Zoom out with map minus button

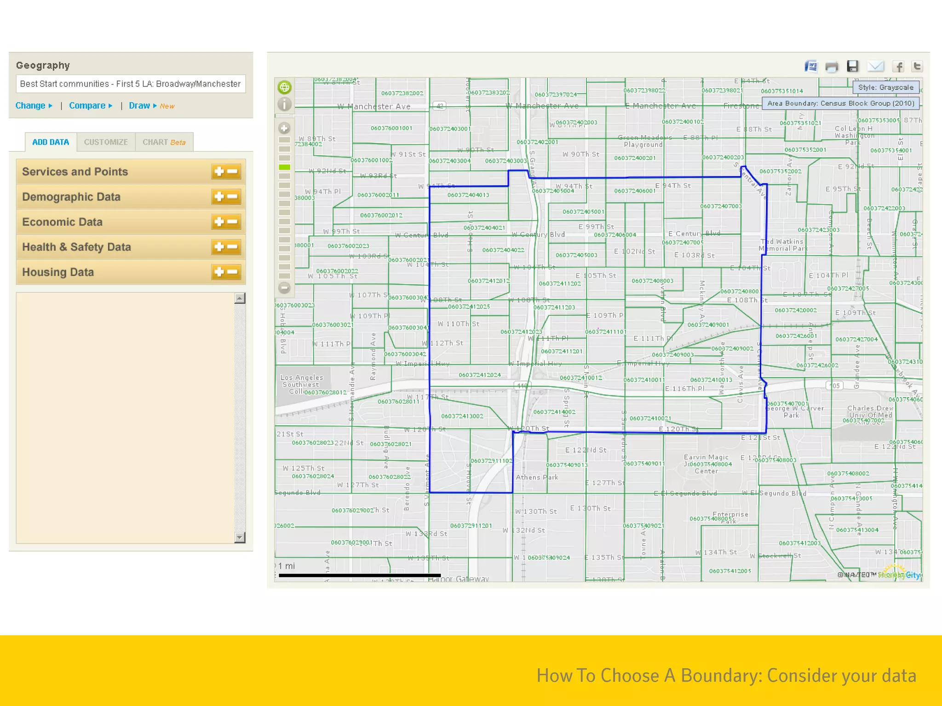[284, 288]
